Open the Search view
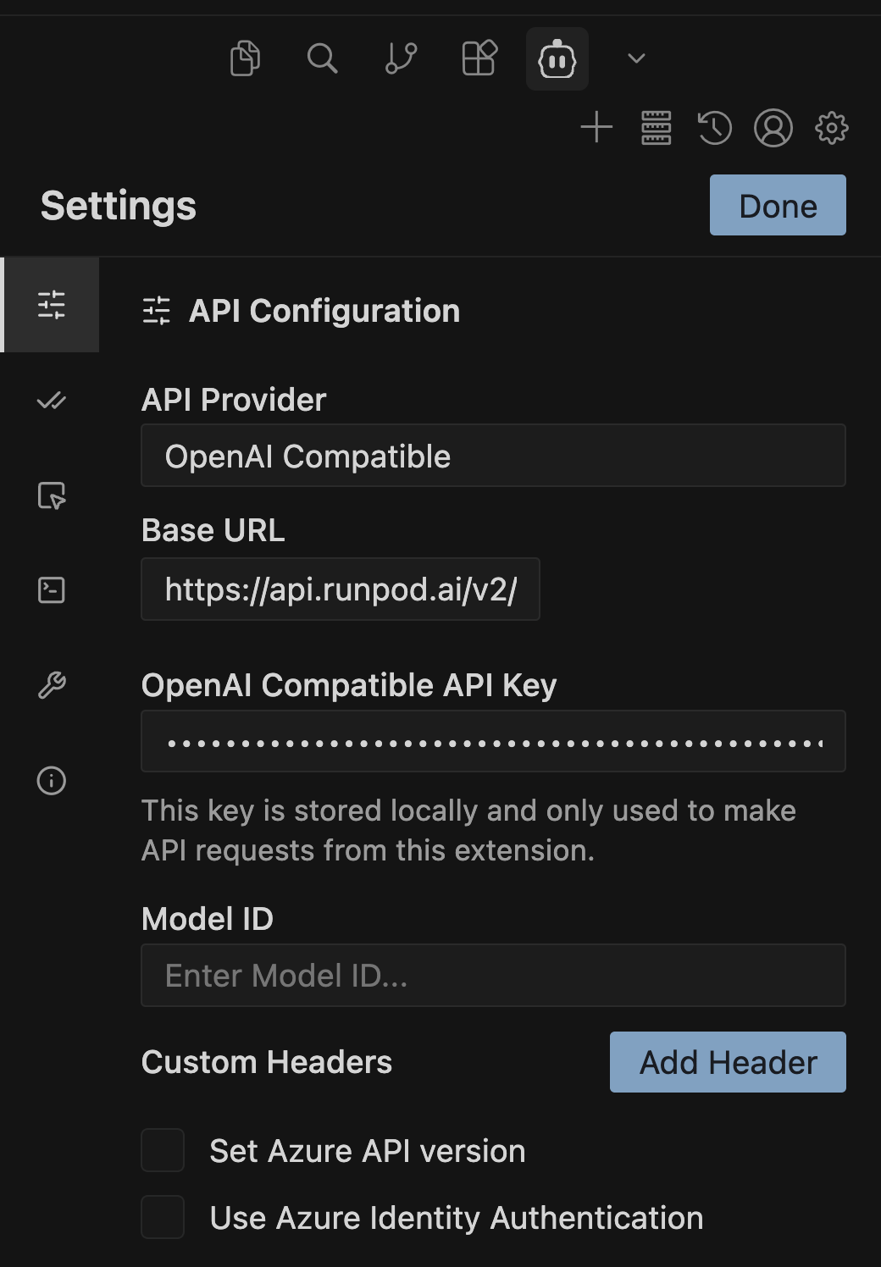The width and height of the screenshot is (881, 1267). [x=322, y=58]
